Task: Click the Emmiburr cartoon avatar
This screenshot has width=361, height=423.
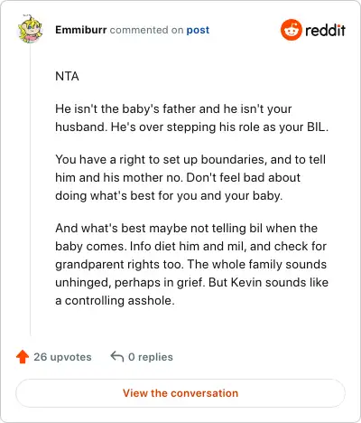Action: (x=30, y=29)
